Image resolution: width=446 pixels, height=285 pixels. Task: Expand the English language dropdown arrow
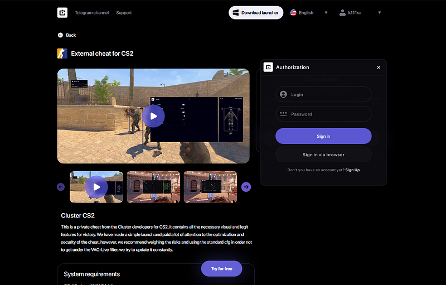point(326,12)
